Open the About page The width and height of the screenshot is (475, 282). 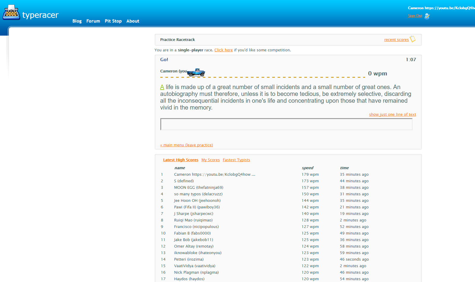133,21
